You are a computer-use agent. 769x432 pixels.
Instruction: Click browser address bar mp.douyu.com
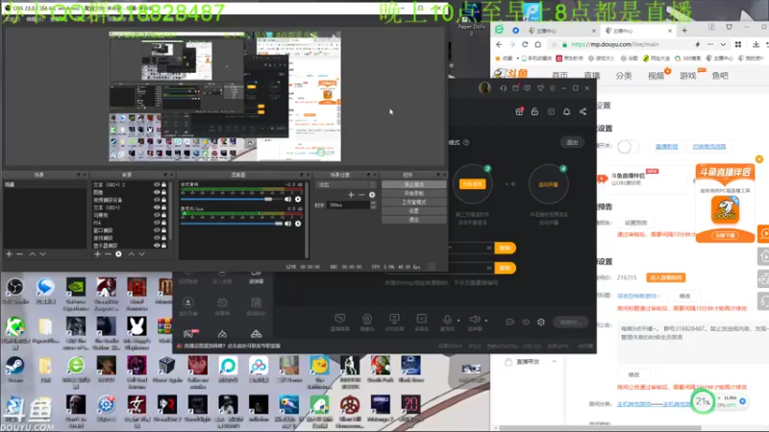point(628,44)
